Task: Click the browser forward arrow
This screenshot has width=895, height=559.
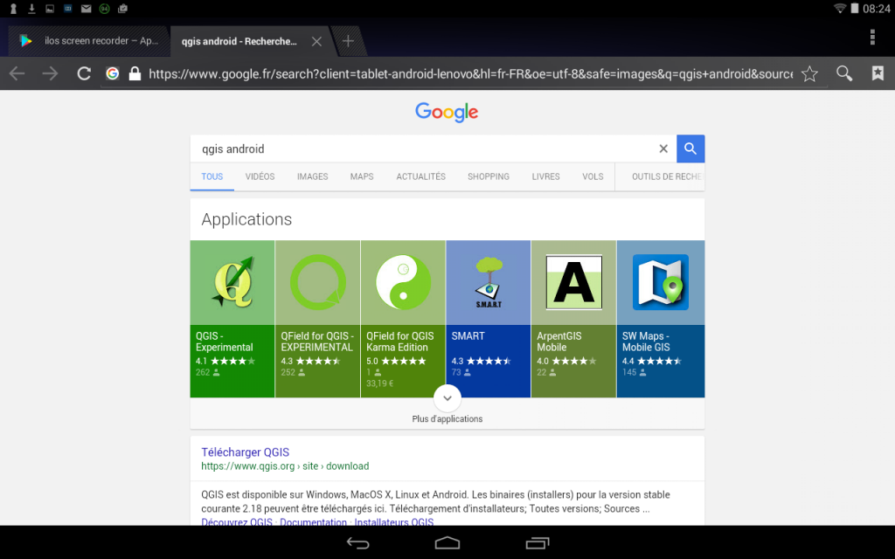Action: pos(50,73)
